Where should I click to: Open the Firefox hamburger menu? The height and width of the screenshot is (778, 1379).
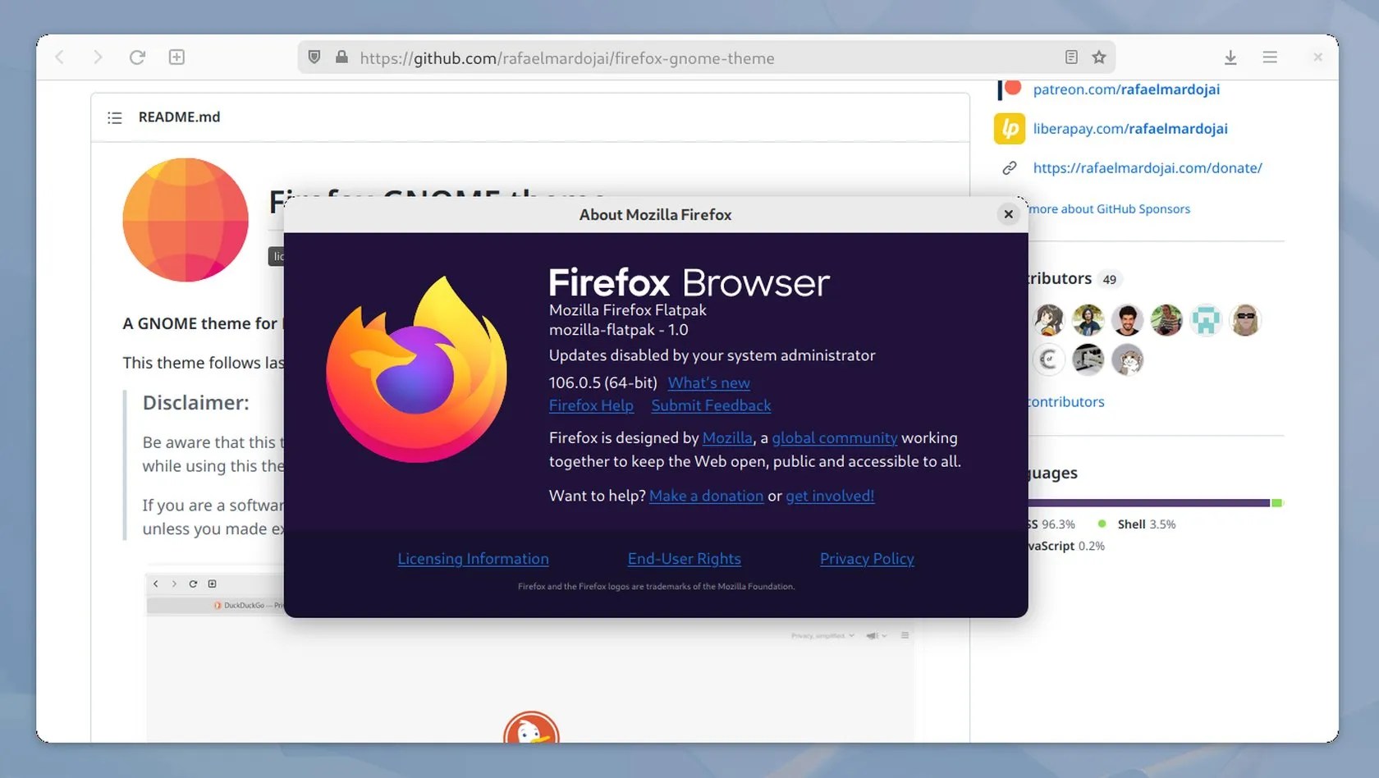1269,57
